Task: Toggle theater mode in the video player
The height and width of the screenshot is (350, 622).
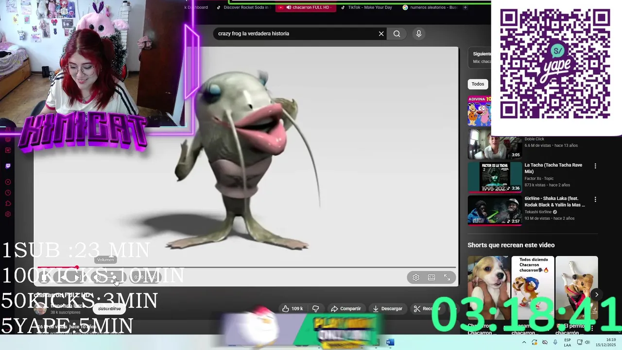Action: 432,277
